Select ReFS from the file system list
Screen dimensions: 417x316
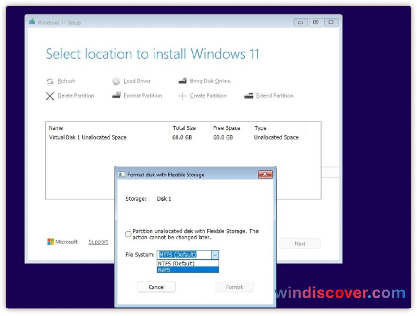[x=188, y=270]
